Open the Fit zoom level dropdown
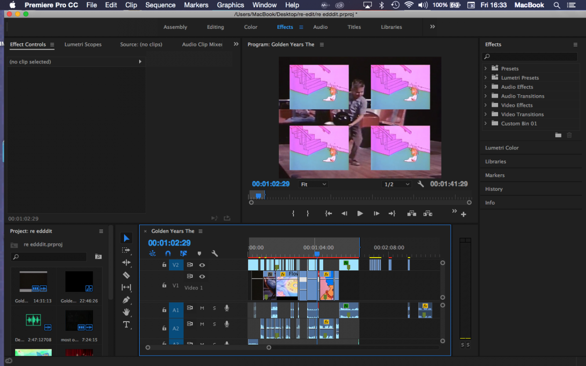586x366 pixels. (x=313, y=184)
